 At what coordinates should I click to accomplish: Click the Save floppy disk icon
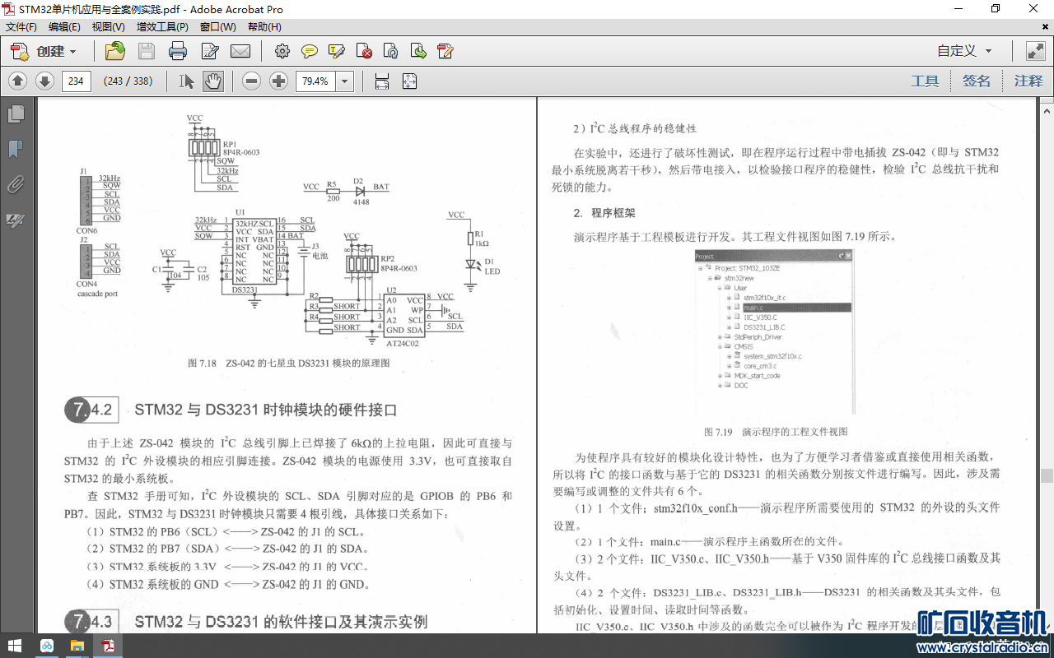pyautogui.click(x=147, y=51)
